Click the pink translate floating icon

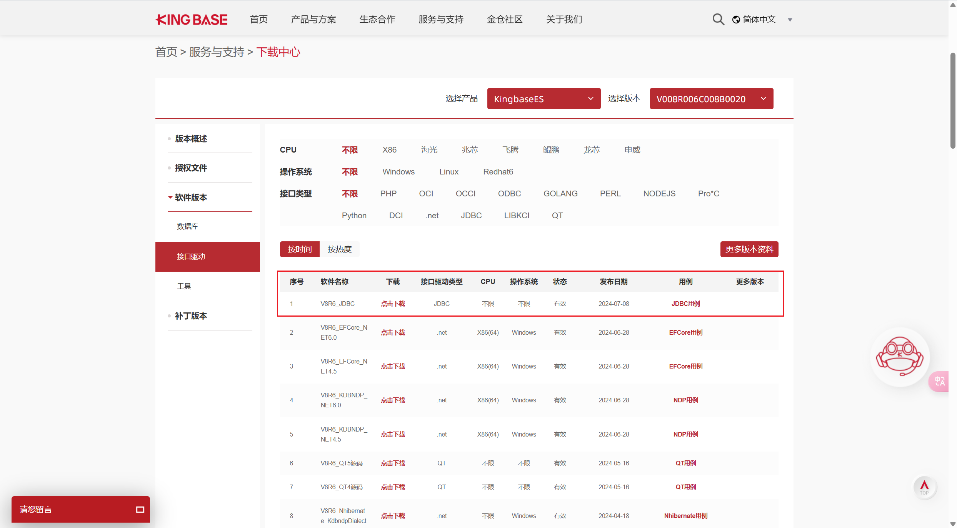pos(939,381)
